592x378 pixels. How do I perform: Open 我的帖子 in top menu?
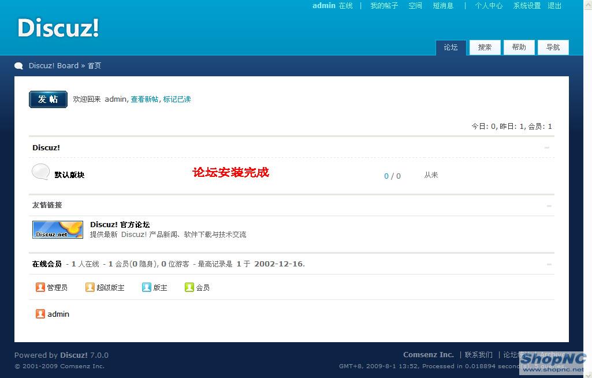[384, 6]
